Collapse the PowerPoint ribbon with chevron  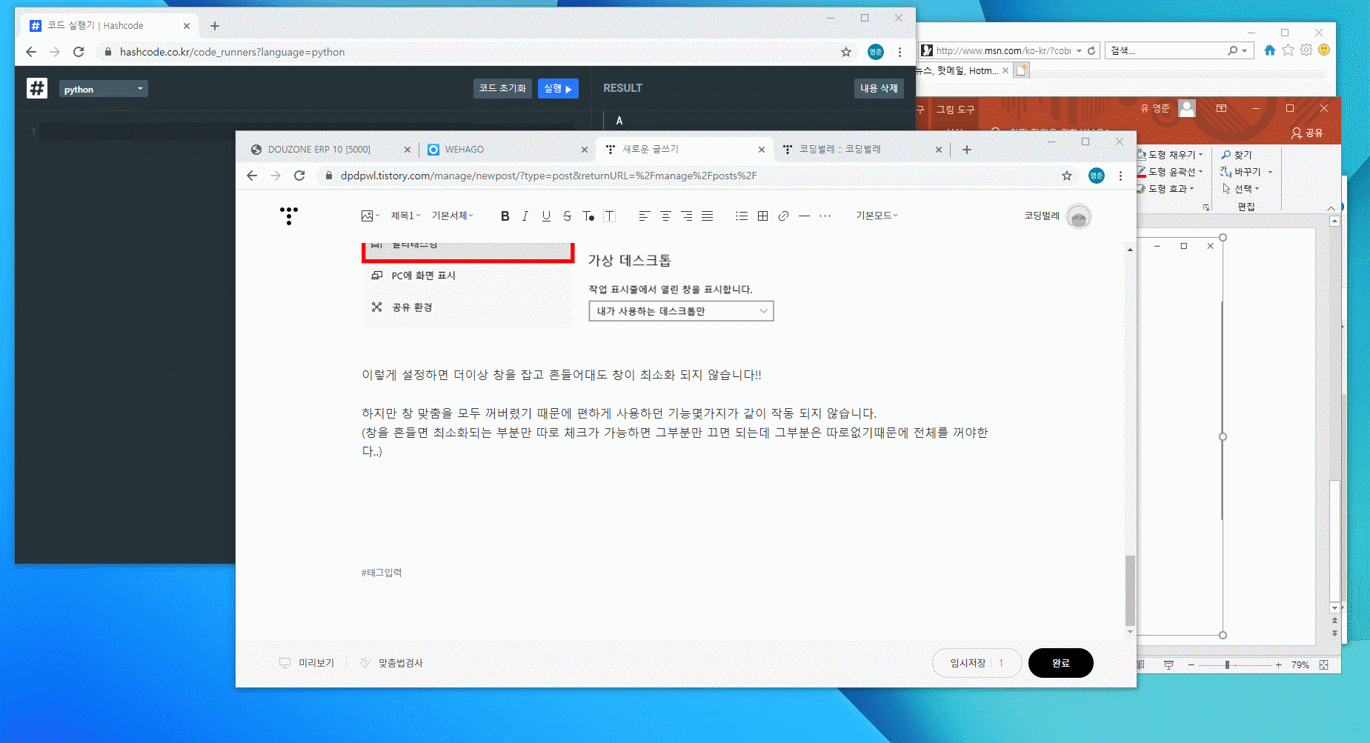pyautogui.click(x=1331, y=208)
